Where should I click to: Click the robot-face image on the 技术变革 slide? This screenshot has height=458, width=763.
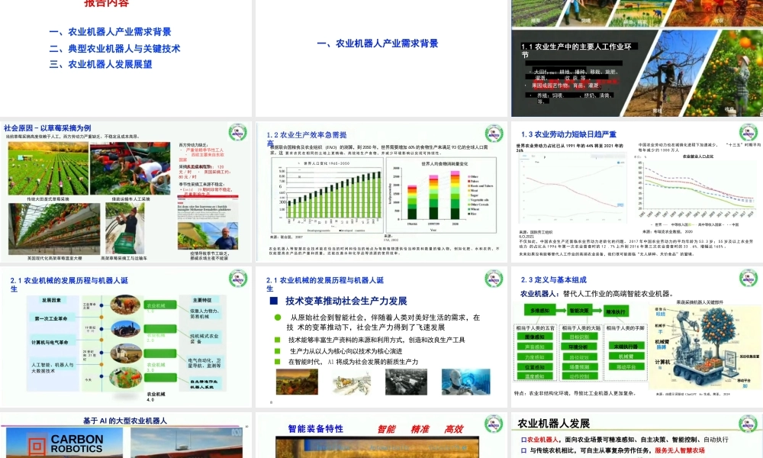point(465,382)
